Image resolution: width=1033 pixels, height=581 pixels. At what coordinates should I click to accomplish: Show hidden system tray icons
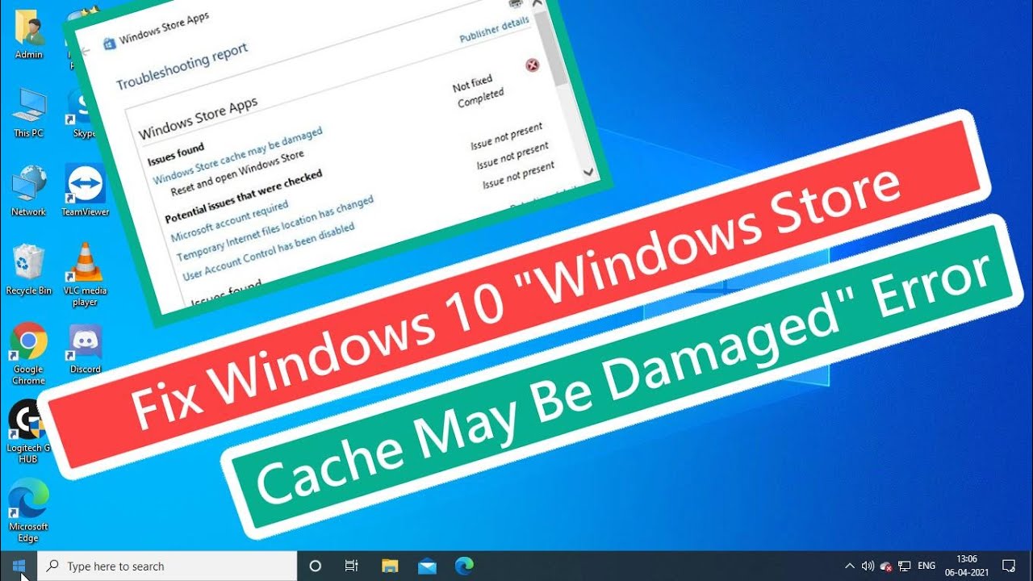coord(850,566)
